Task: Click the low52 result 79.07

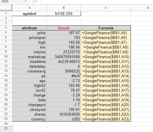Action: pyautogui.click(x=64, y=90)
